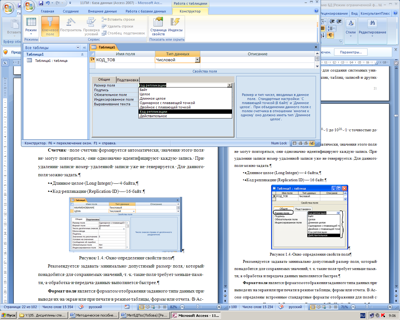
Task: Close the Таблица1 table designer
Action: point(316,47)
